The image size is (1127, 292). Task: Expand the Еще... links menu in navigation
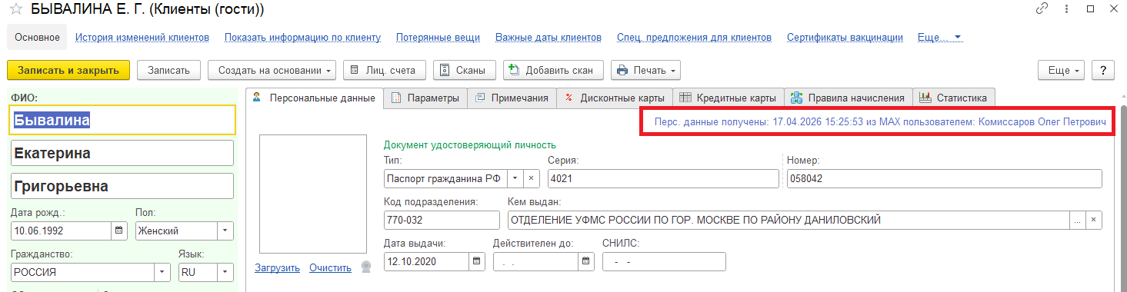[939, 37]
